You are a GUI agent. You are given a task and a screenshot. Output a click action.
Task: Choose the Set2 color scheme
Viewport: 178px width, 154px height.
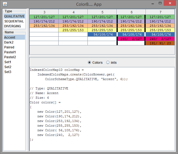pyautogui.click(x=14, y=67)
